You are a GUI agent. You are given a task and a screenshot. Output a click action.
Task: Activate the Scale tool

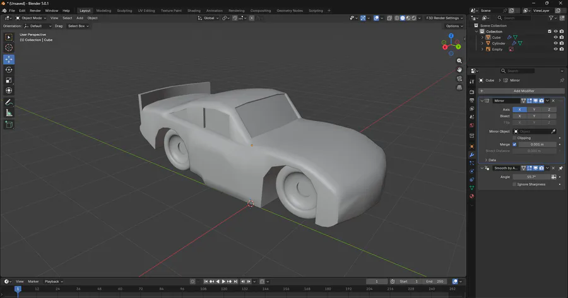coord(9,80)
